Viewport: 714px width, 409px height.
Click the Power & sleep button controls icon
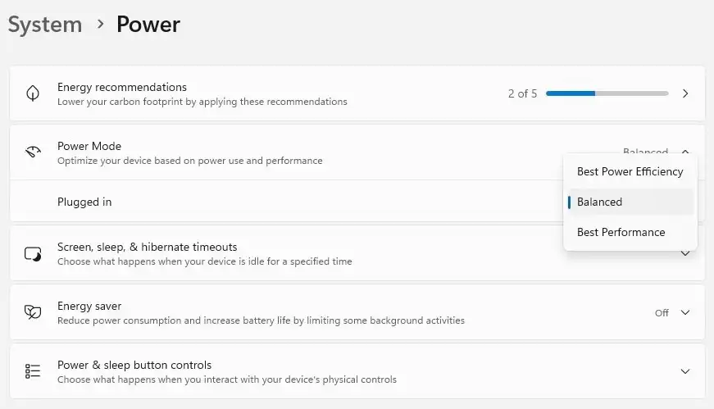click(x=33, y=371)
